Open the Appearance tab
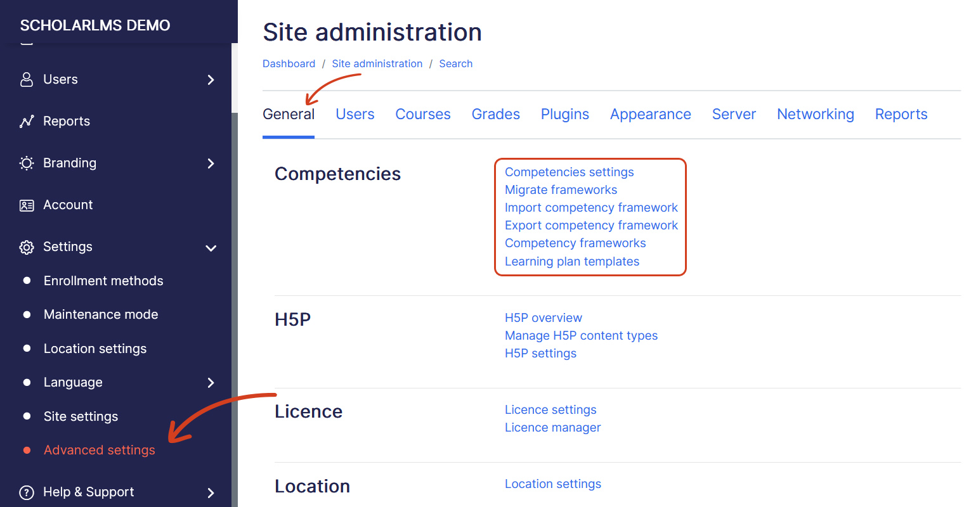This screenshot has height=507, width=964. [x=650, y=114]
